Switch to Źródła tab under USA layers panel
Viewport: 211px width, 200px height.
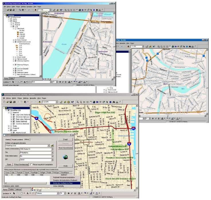point(11,189)
